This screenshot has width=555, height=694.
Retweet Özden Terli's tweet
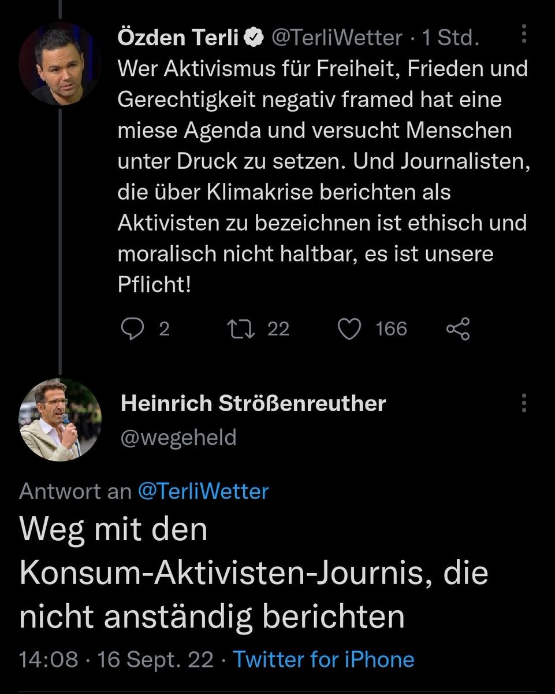click(237, 329)
